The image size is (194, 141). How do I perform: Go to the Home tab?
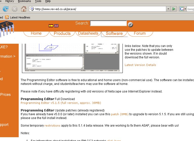(x=36, y=33)
